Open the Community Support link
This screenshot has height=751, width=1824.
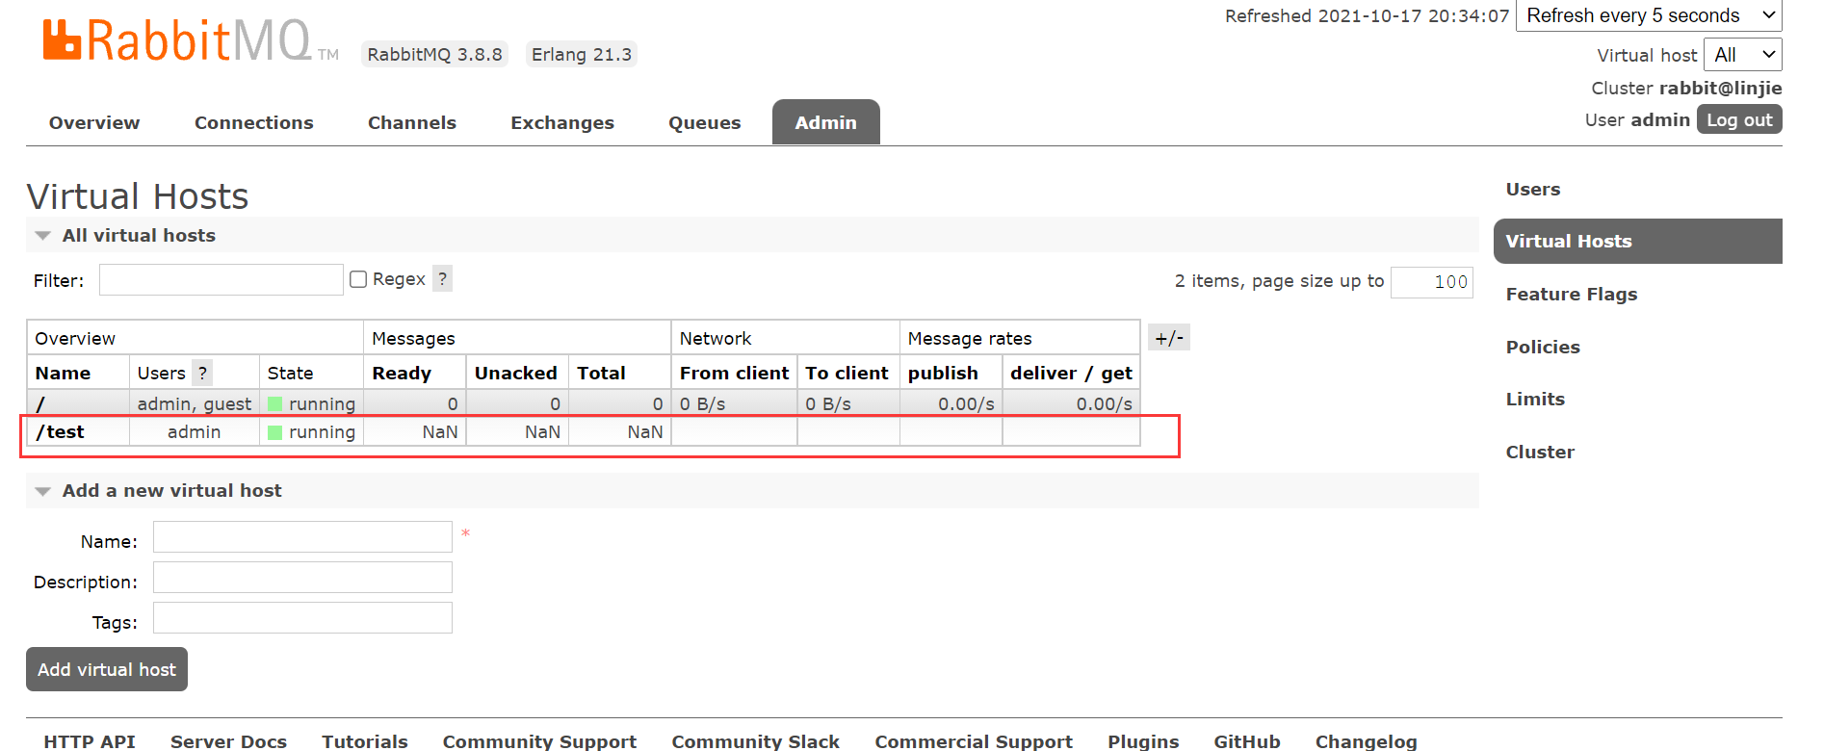(539, 741)
